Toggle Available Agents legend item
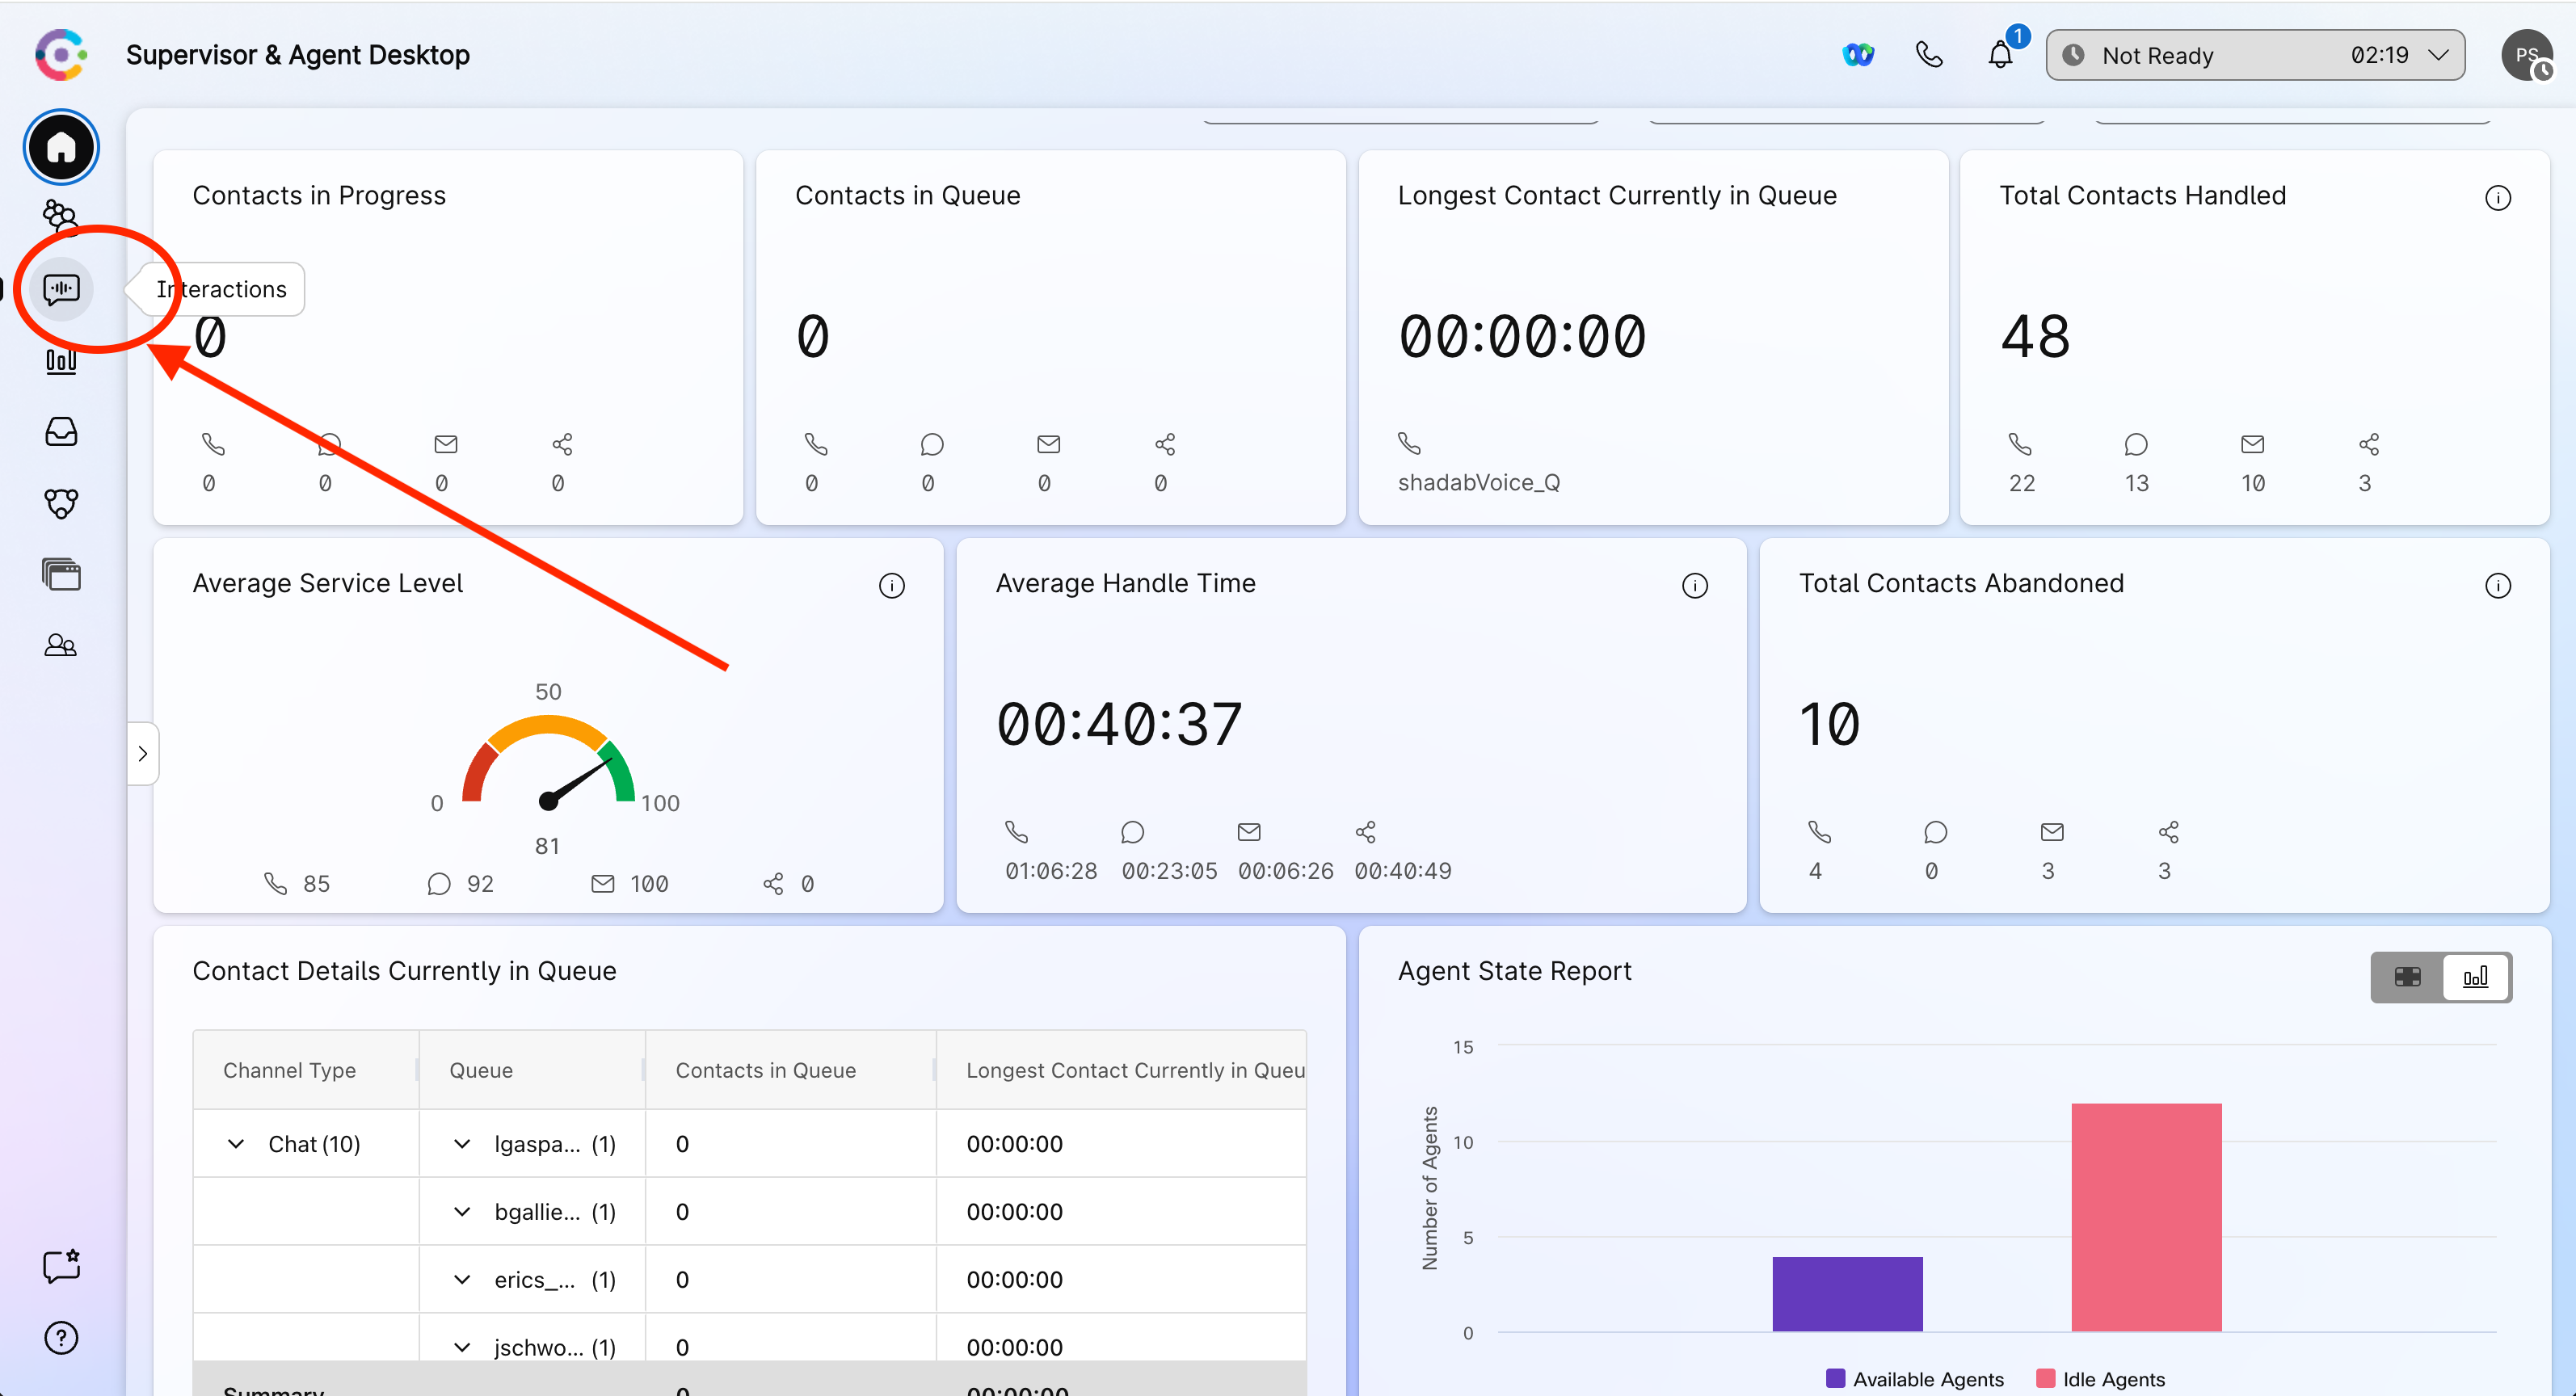2576x1396 pixels. (1914, 1379)
